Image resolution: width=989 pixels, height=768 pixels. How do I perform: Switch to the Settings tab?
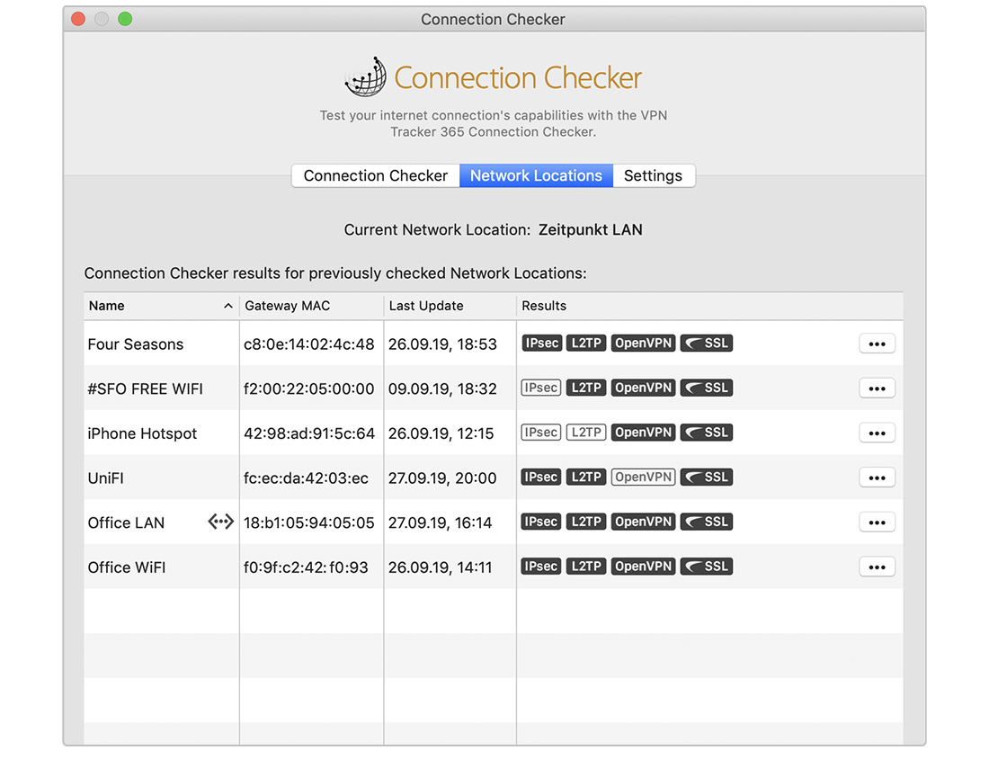[653, 176]
